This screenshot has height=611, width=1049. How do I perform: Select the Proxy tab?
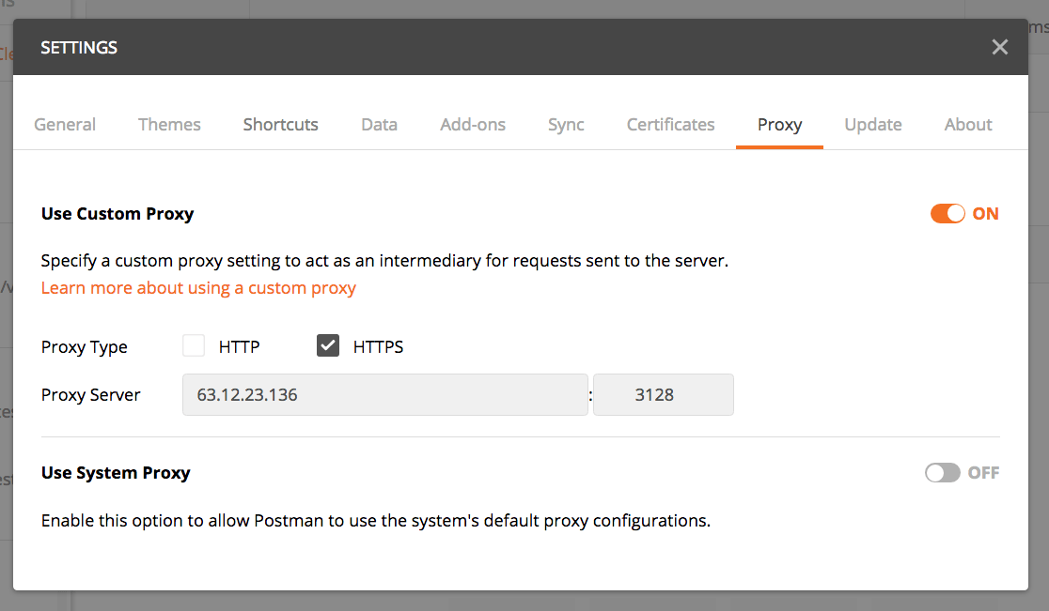pos(779,124)
